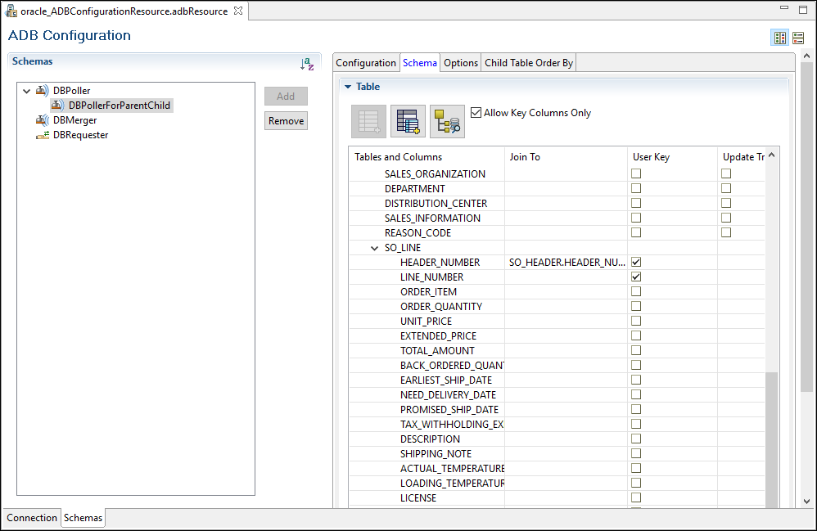Open the Options tab
The image size is (817, 531).
461,63
